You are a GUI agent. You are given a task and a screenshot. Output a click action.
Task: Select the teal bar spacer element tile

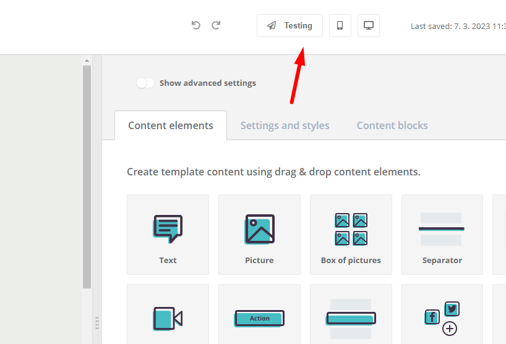351,314
